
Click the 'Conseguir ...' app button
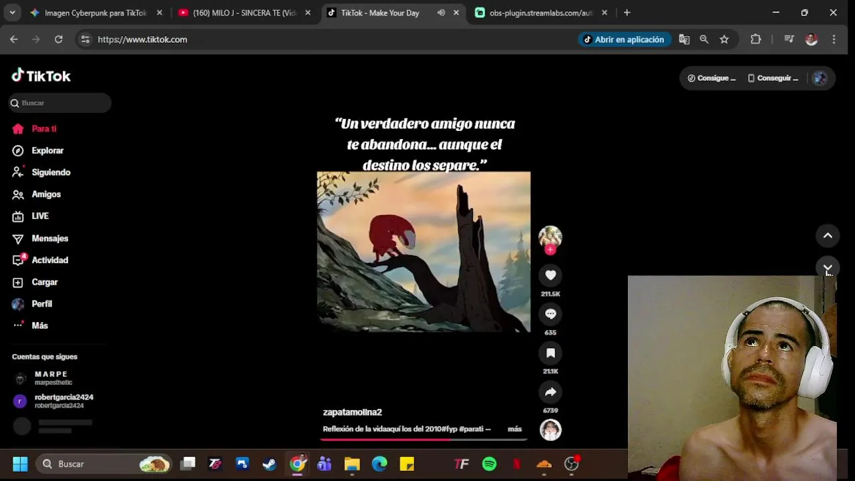point(773,78)
